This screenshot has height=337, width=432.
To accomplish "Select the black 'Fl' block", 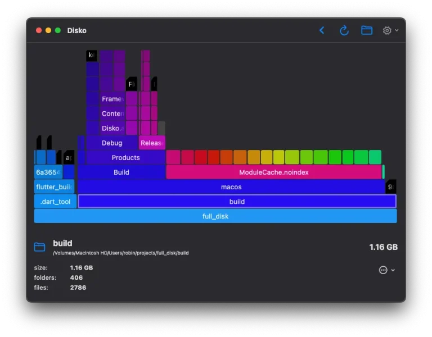I will coord(132,84).
